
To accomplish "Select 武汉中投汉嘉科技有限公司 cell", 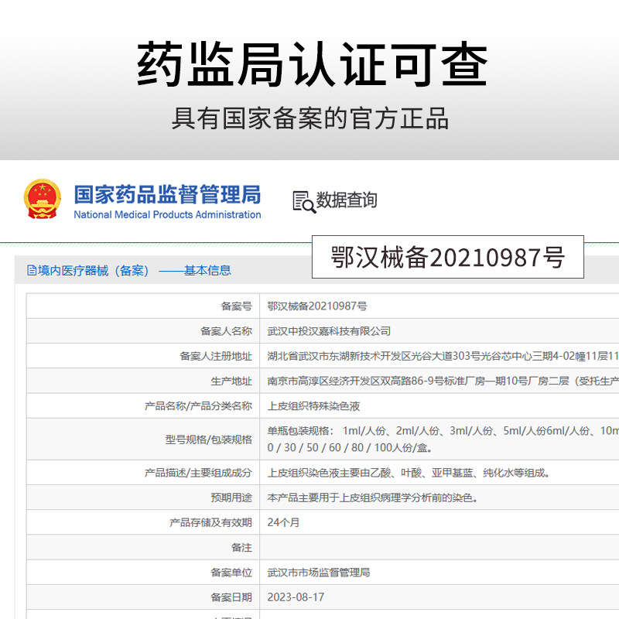I will point(329,331).
